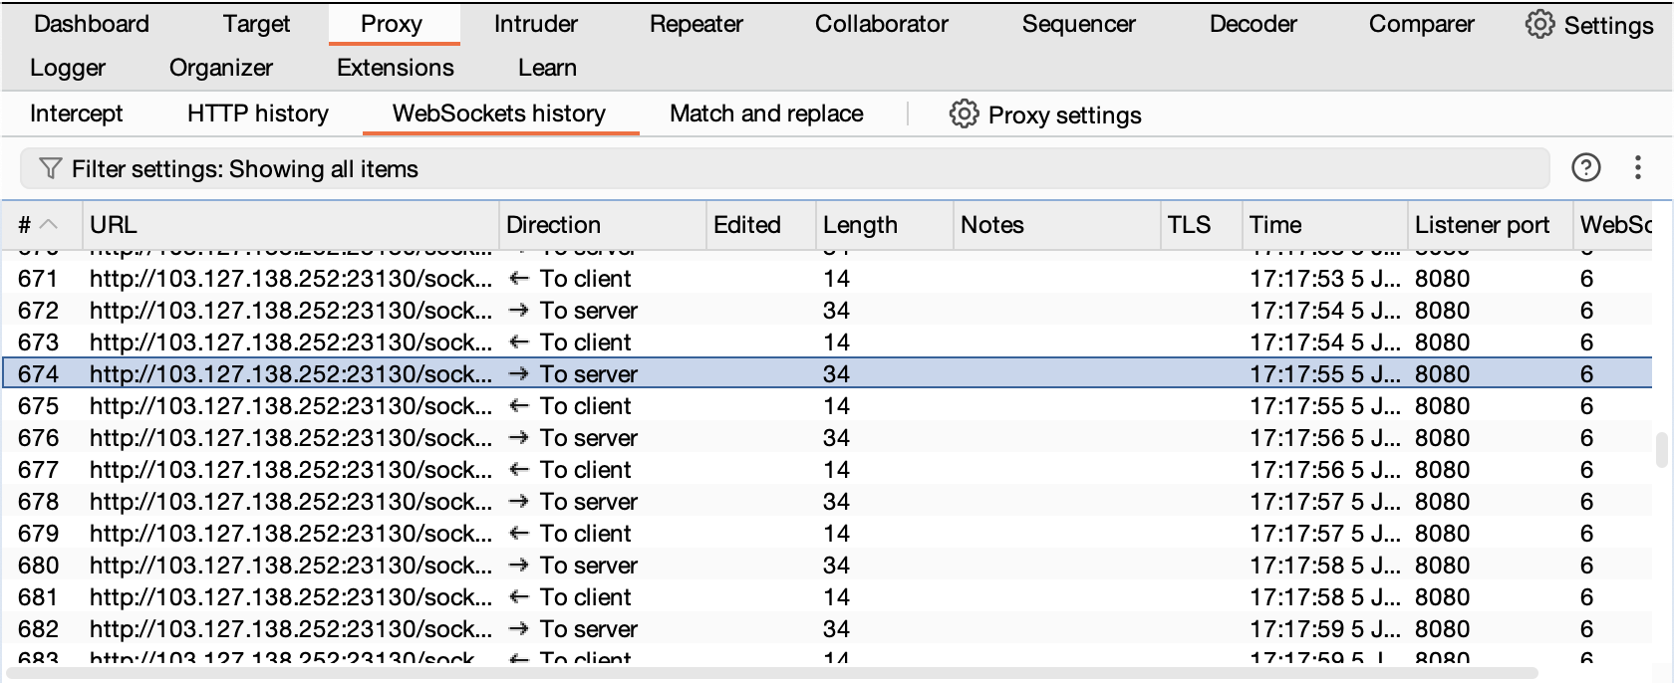1674x683 pixels.
Task: Open the help question mark icon
Action: point(1585,168)
